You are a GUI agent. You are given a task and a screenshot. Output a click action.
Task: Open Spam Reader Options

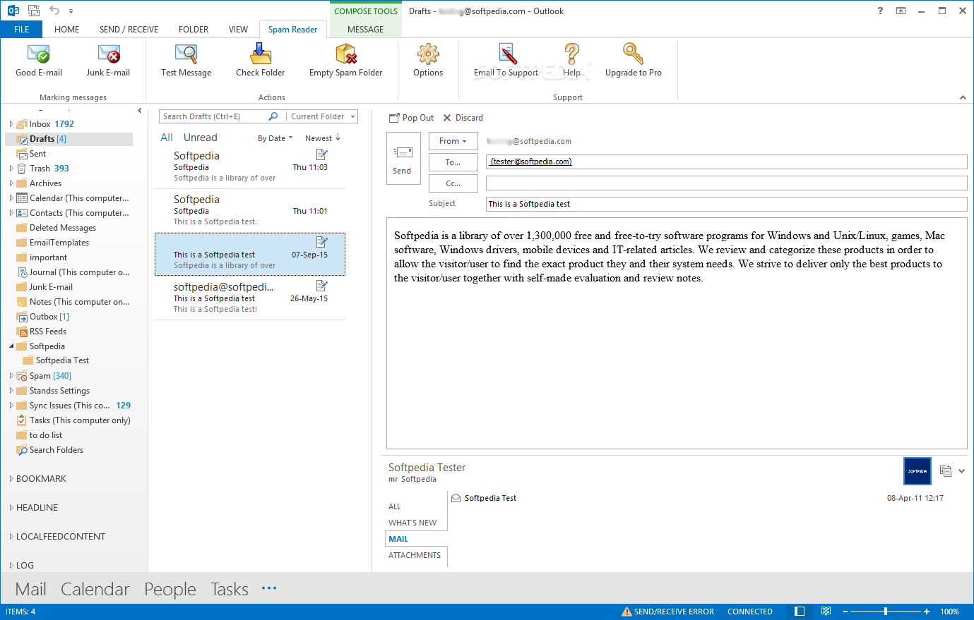(428, 60)
